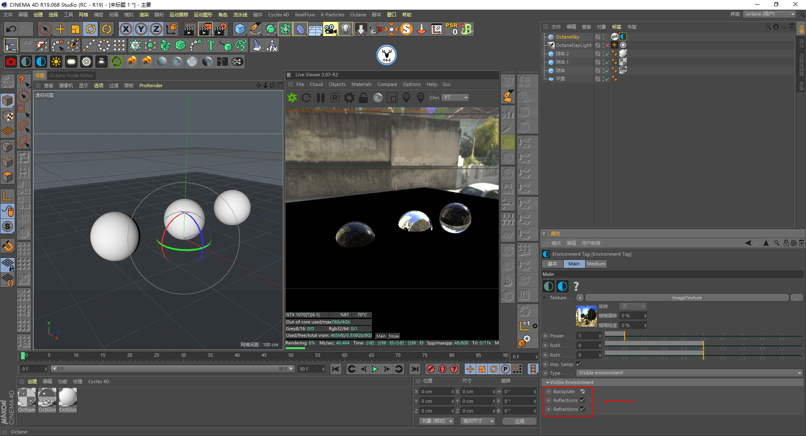Toggle the Imp. Samp. checkbox
806x436 pixels.
pos(579,364)
